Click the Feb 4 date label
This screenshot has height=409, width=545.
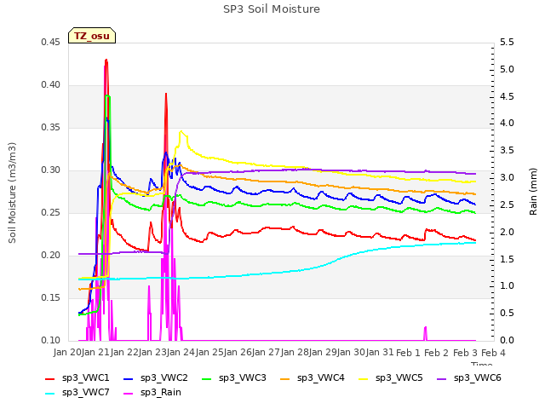point(494,353)
